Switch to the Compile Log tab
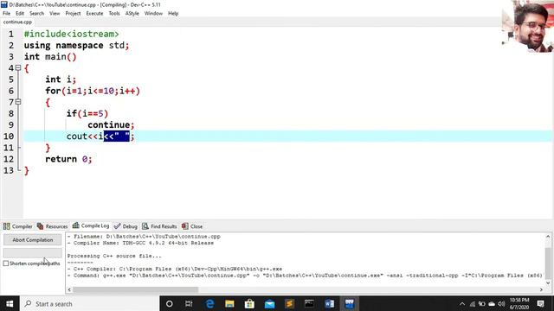Viewport: 554px width, 311px height. pos(91,225)
